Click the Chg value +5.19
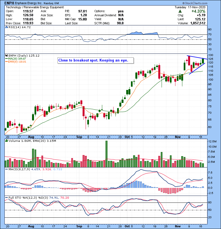Image resolution: width=221 pixels, height=229 pixels. 201,15
